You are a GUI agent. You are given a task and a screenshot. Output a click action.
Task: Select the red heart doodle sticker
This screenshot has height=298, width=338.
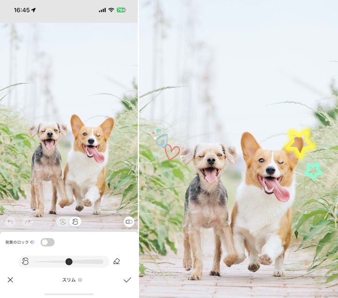(172, 152)
